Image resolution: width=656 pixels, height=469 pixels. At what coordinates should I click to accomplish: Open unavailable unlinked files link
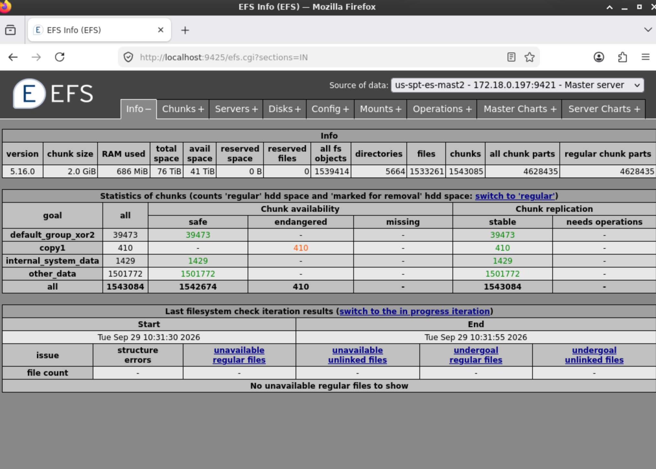click(x=357, y=355)
